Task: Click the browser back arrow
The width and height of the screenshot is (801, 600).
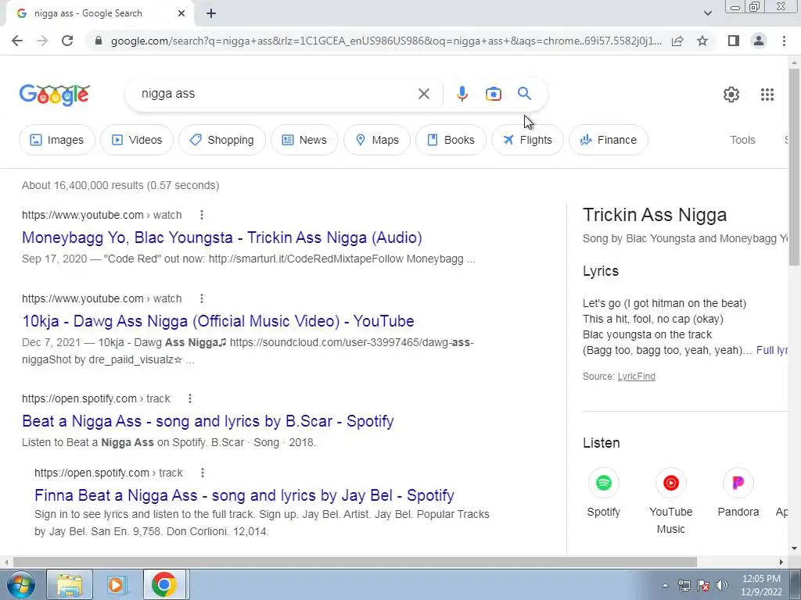Action: [17, 41]
